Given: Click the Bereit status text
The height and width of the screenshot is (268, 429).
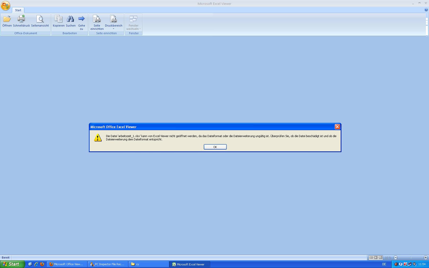Looking at the screenshot, I should [6, 258].
